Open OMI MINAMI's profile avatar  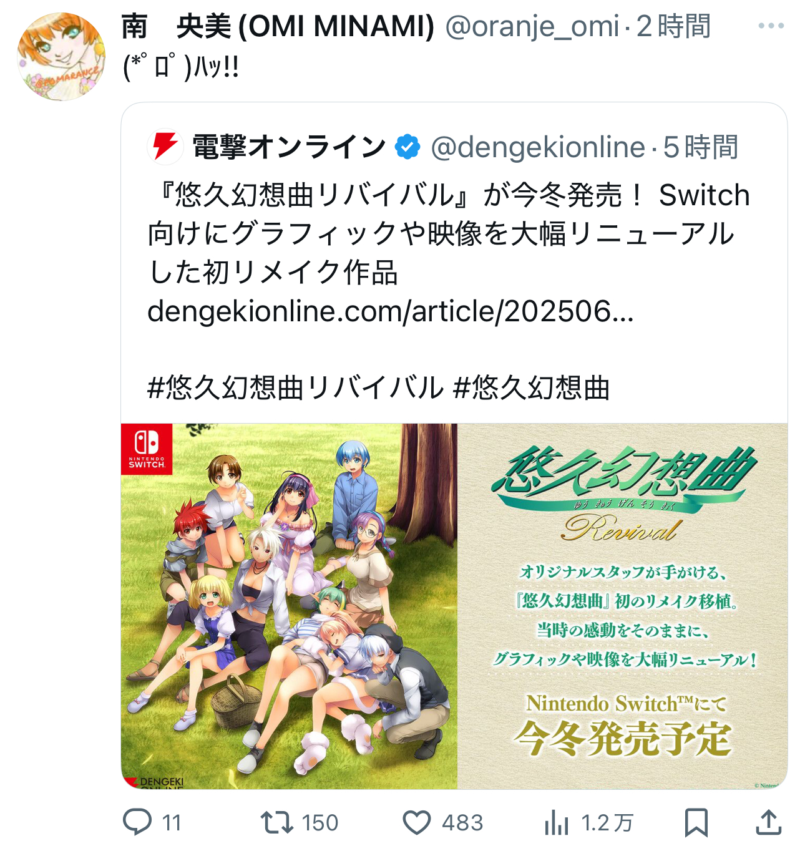(61, 56)
